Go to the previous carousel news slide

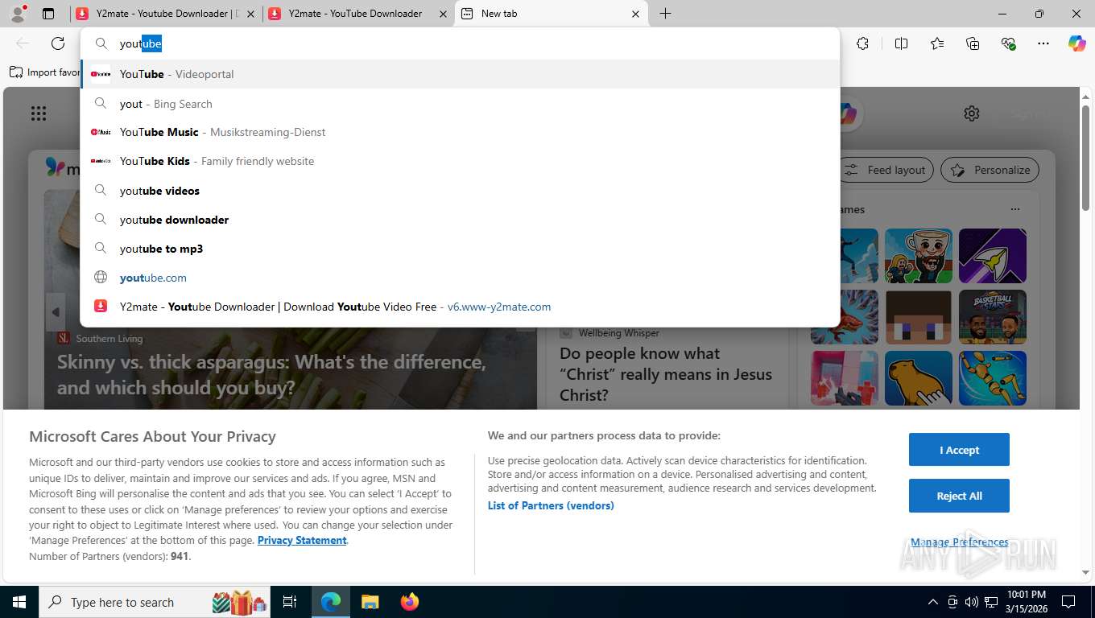click(x=55, y=312)
